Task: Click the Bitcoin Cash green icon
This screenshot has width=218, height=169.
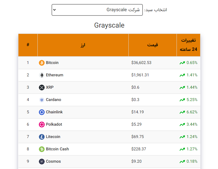Action: (41, 149)
